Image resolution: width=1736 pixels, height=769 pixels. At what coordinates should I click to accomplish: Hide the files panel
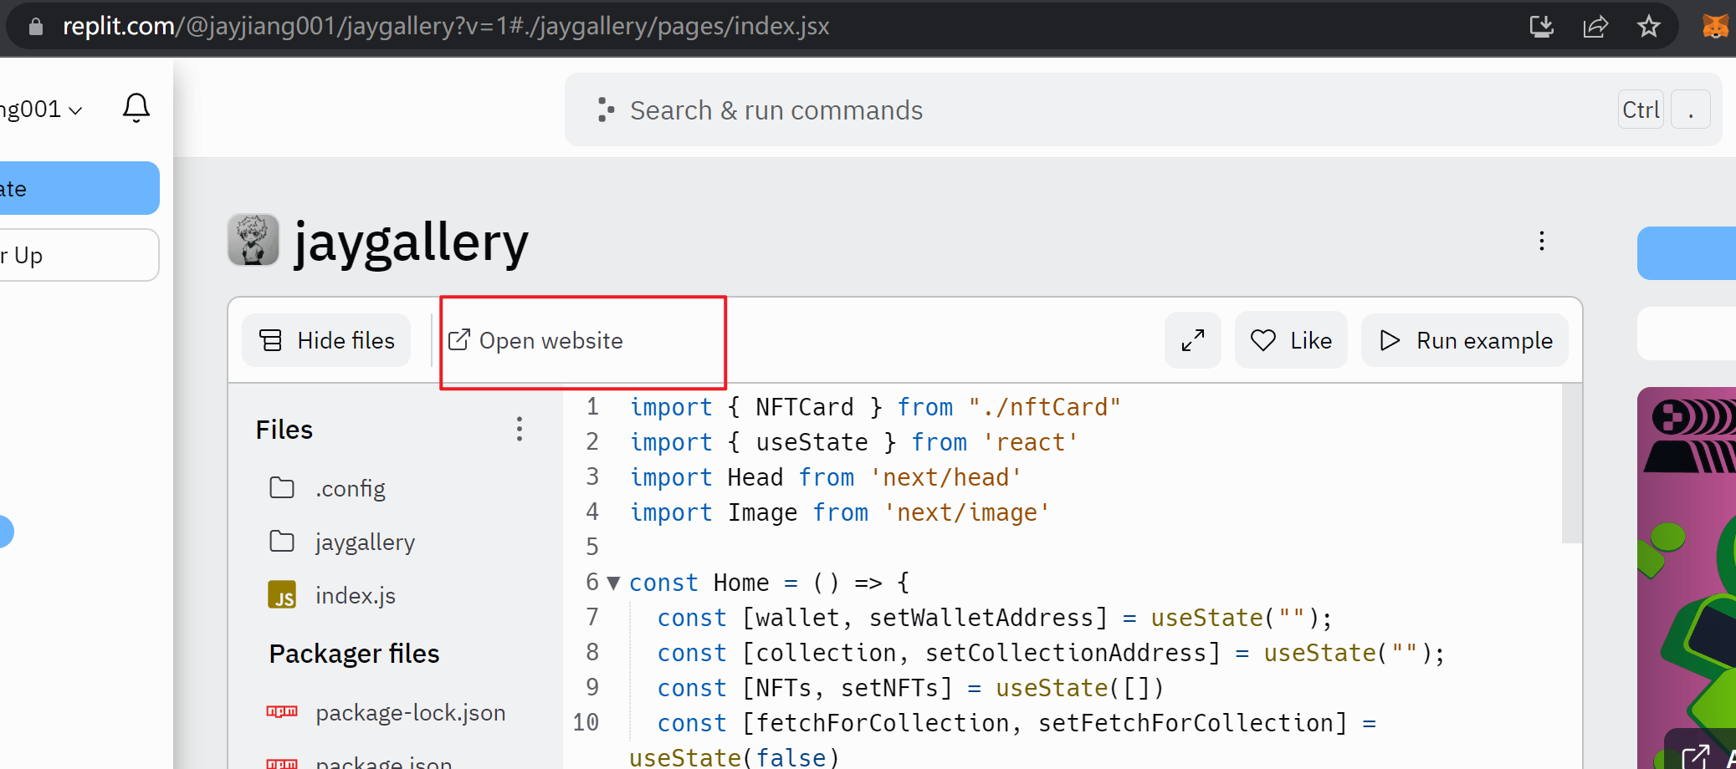[x=326, y=340]
